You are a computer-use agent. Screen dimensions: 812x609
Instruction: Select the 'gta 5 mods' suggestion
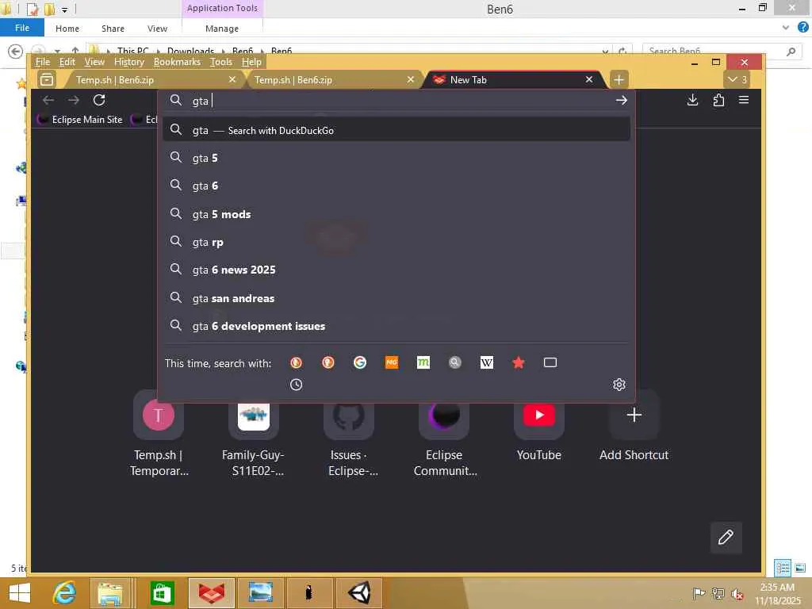tap(396, 214)
